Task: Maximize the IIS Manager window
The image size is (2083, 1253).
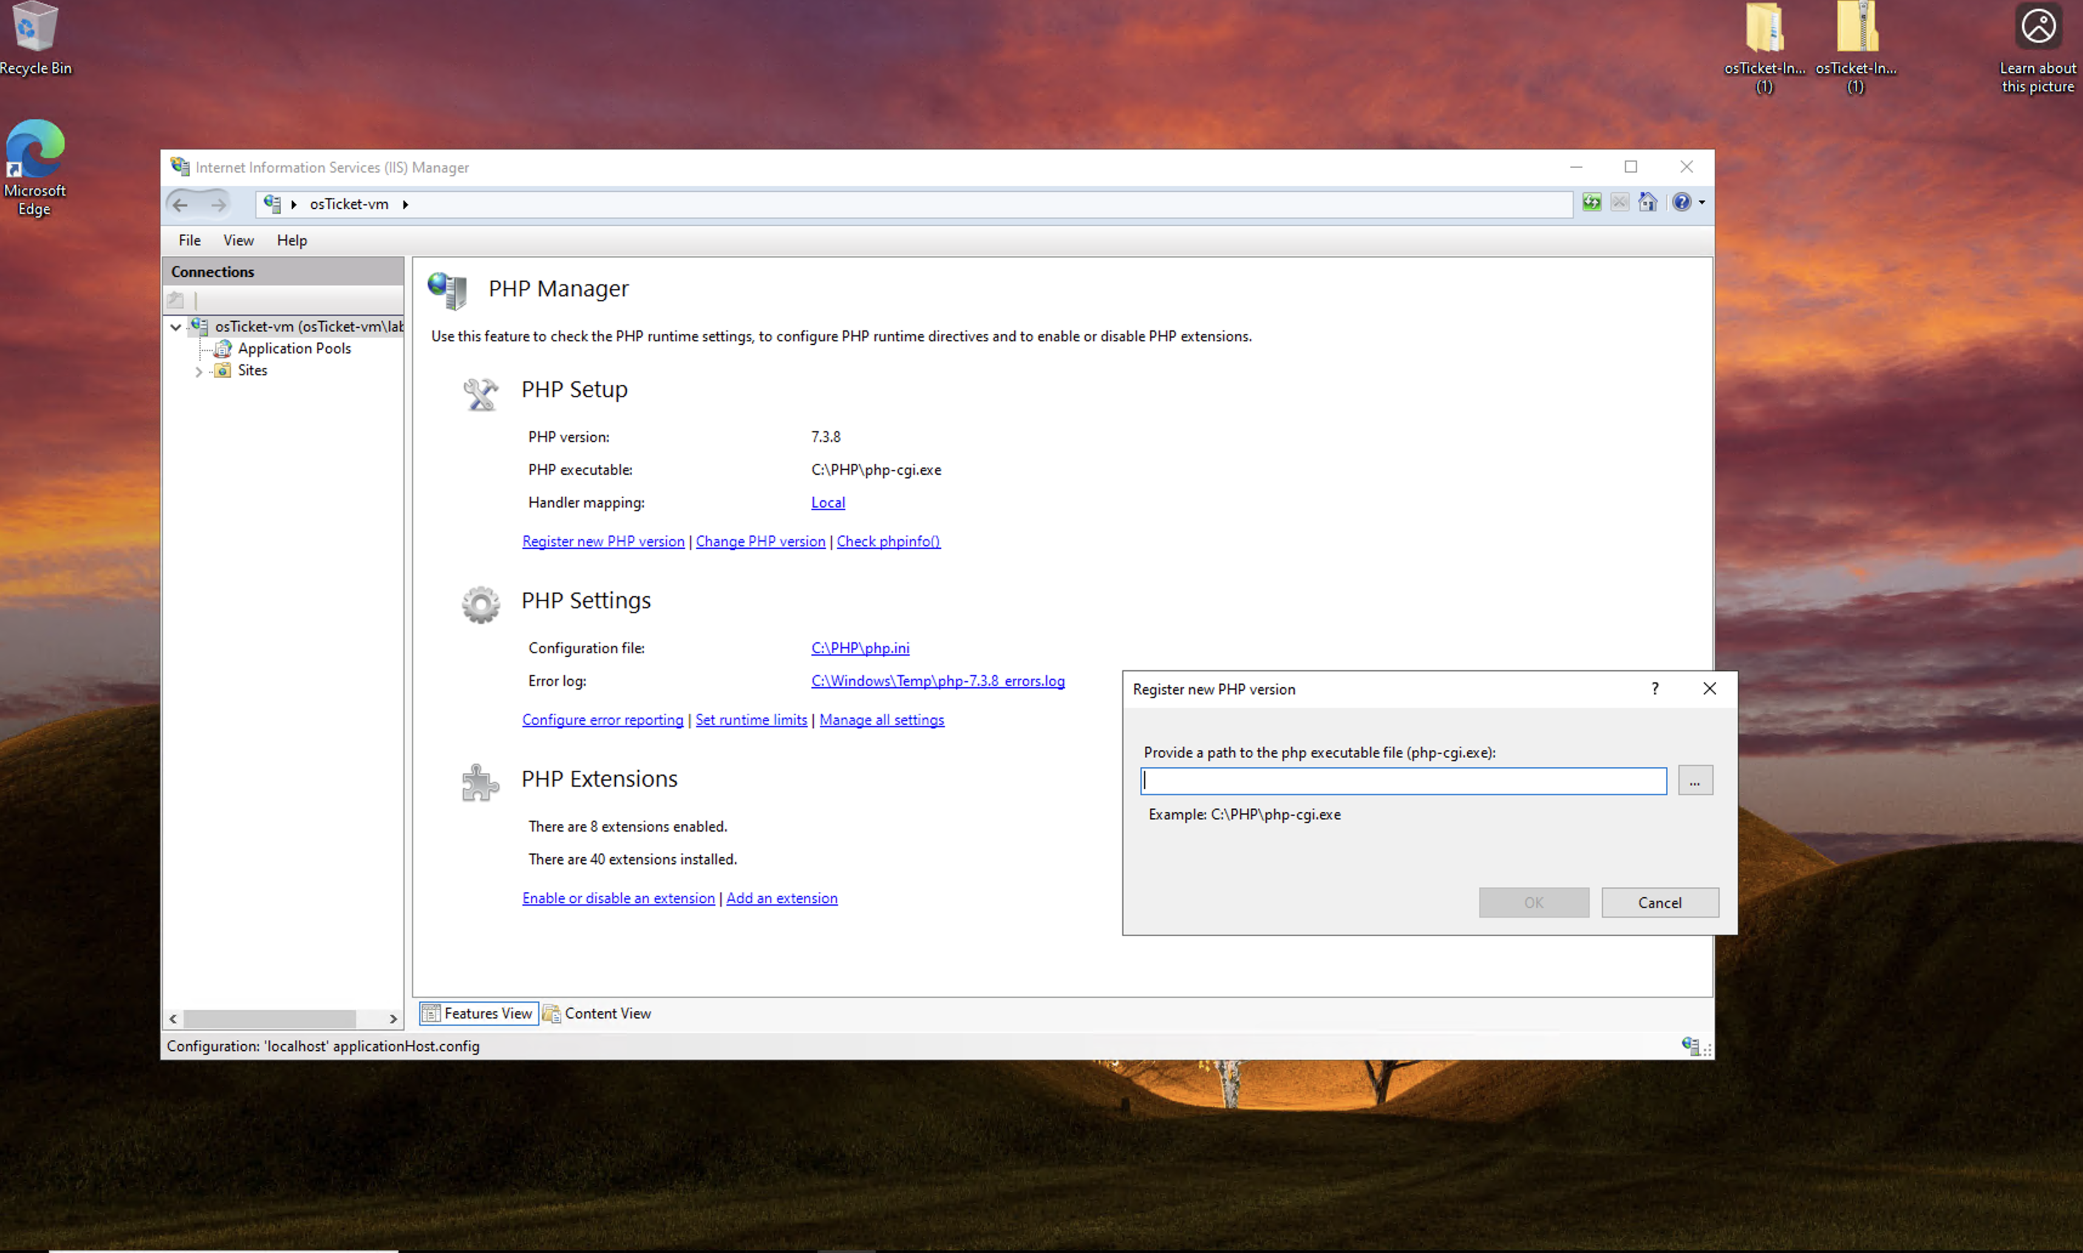Action: 1630,166
